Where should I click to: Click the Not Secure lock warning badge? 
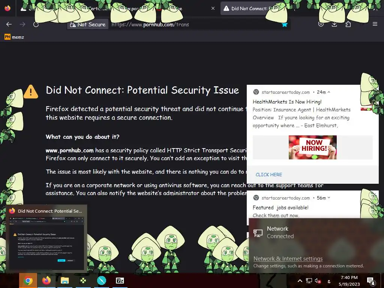[88, 24]
